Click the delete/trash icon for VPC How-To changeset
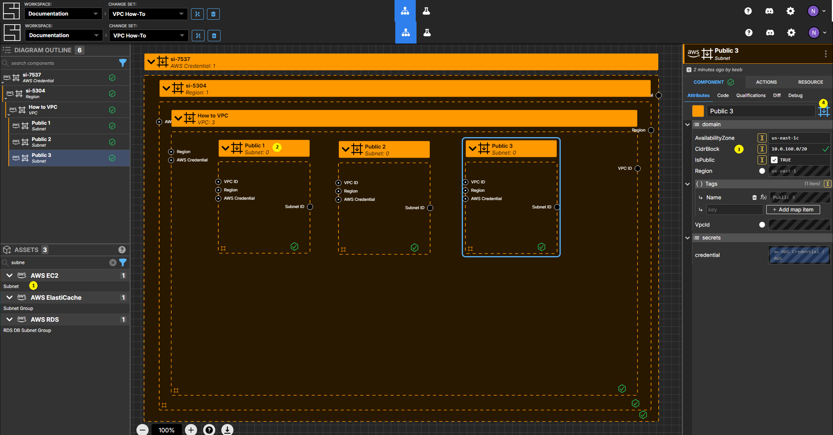833x435 pixels. pos(214,13)
